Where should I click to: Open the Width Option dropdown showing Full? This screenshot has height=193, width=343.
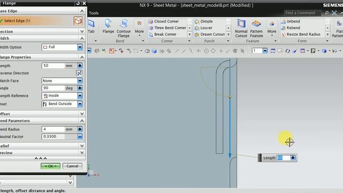pos(62,47)
